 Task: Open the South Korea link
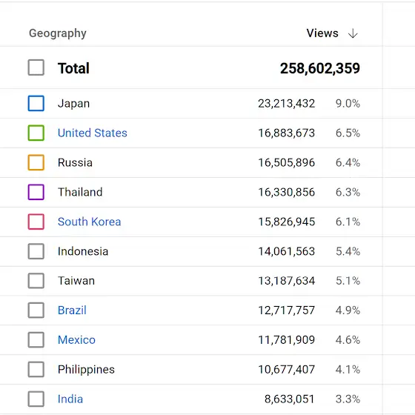[x=89, y=222]
